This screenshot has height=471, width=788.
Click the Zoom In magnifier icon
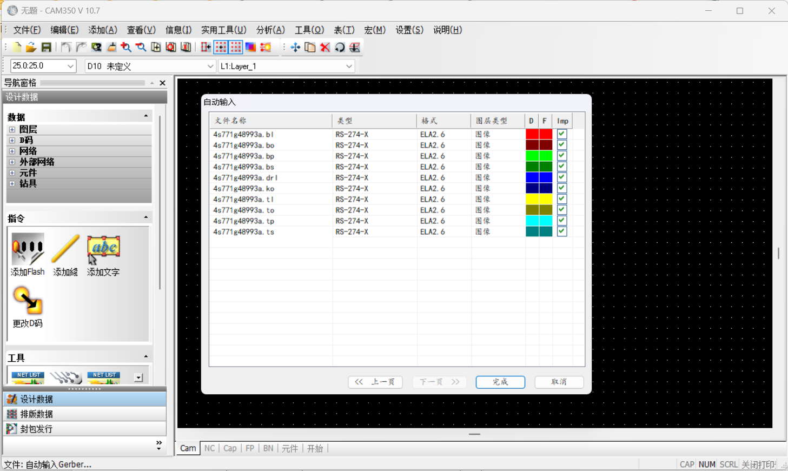click(126, 48)
